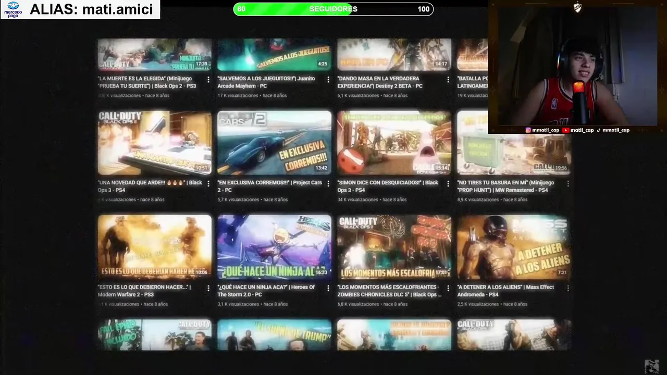
Task: Click "34 K visualizaciones" under Simon Dice video
Action: (x=358, y=200)
